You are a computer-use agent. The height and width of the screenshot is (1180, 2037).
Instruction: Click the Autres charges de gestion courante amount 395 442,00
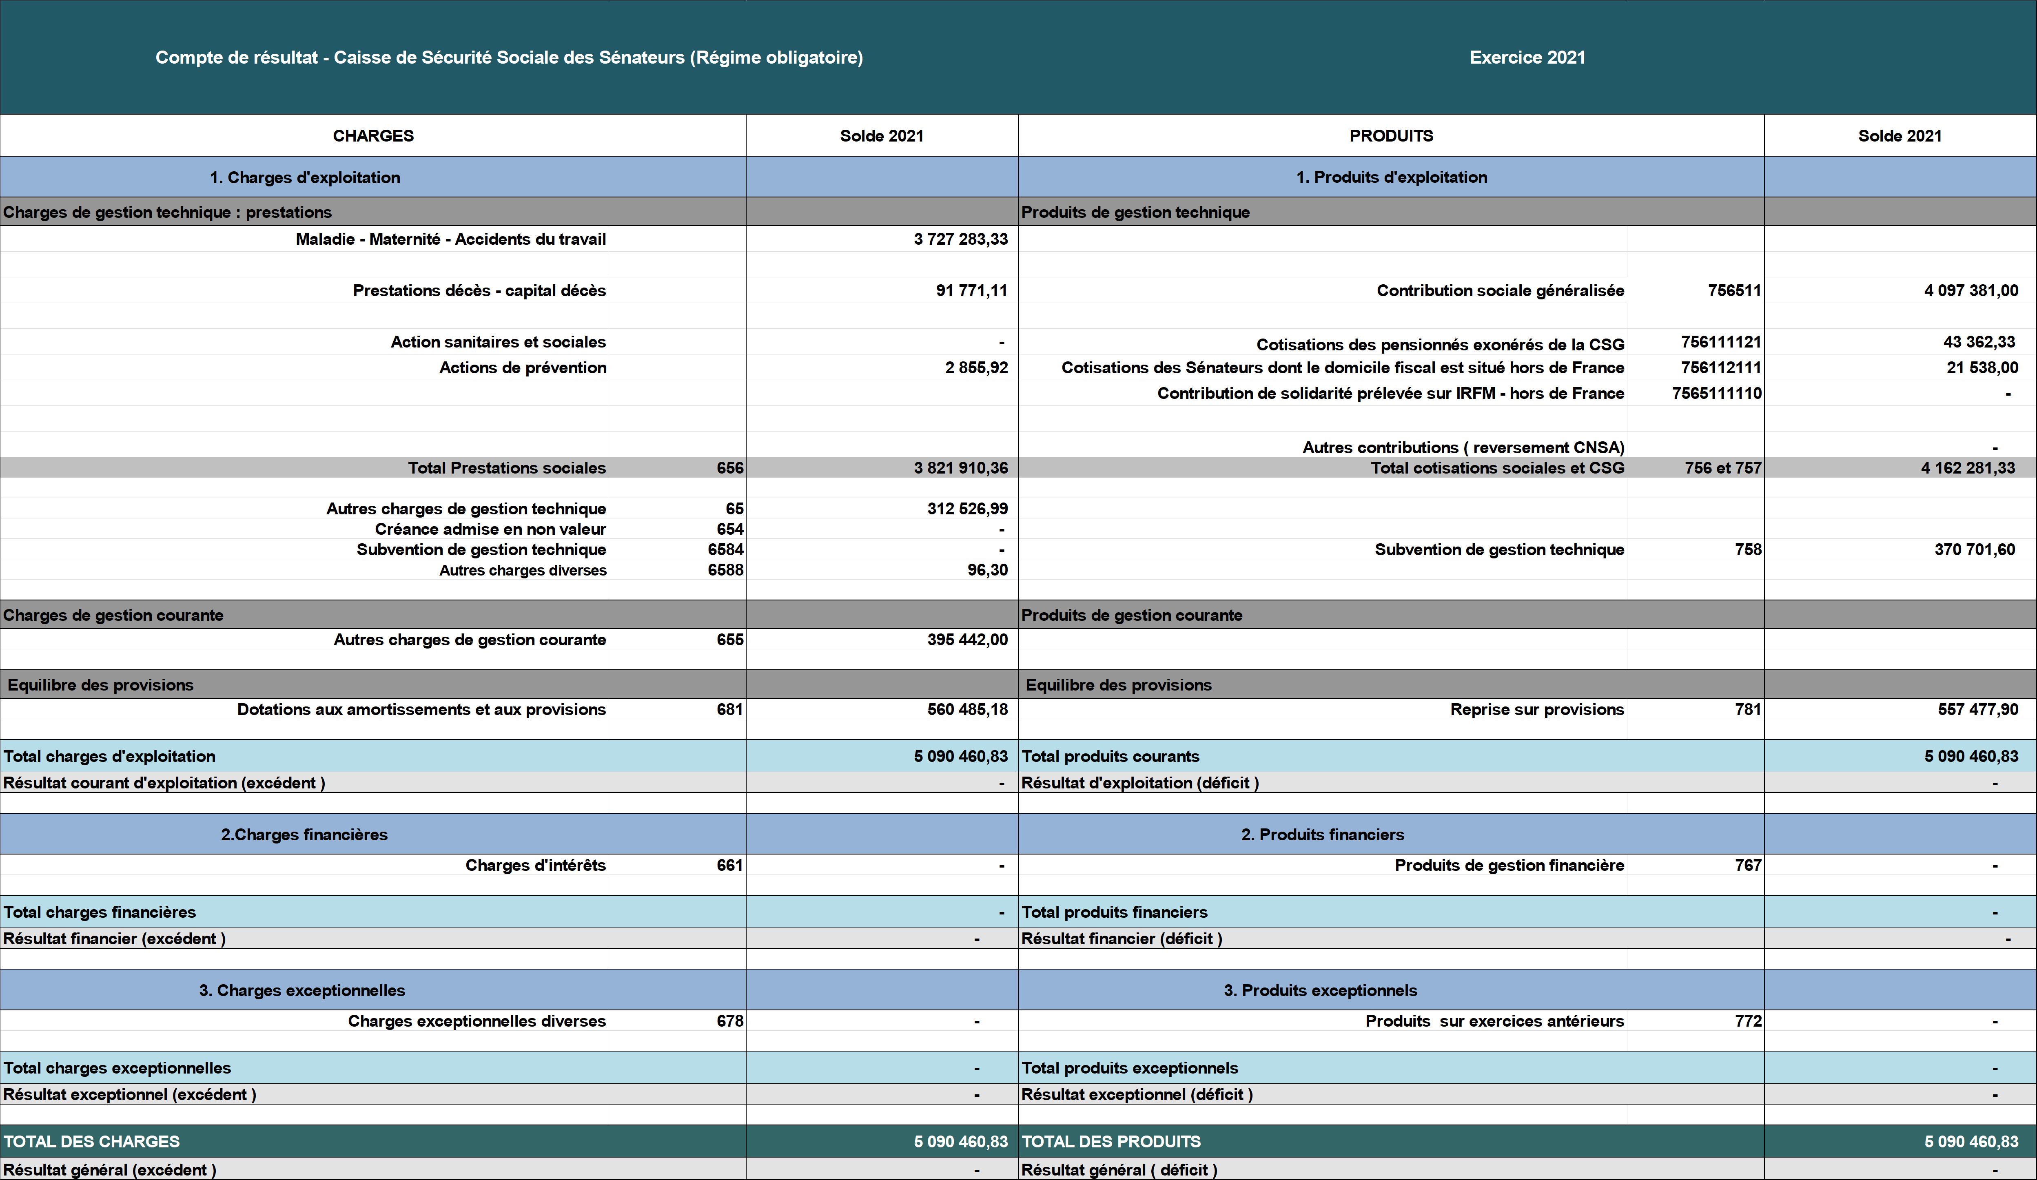pyautogui.click(x=967, y=640)
